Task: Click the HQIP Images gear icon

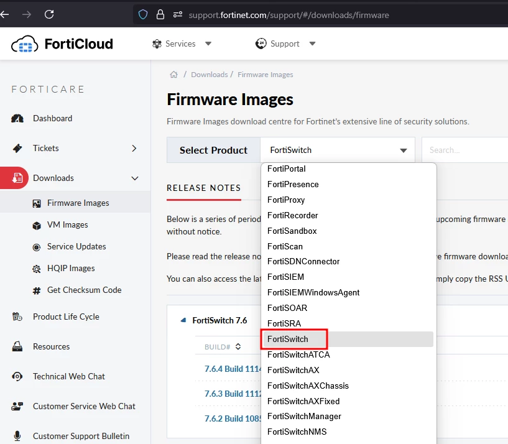Action: (37, 269)
